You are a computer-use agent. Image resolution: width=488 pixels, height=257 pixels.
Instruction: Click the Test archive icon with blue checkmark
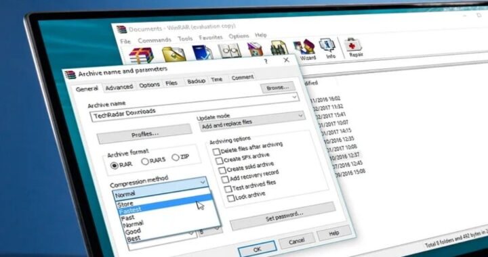(202, 52)
